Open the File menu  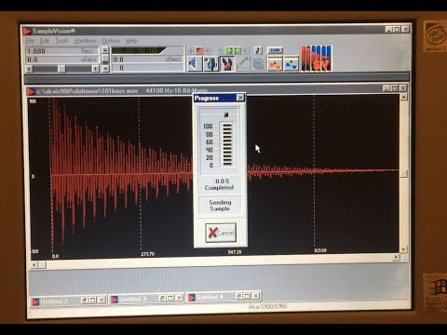[30, 41]
